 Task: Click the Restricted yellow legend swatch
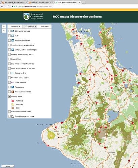tap(13, 104)
